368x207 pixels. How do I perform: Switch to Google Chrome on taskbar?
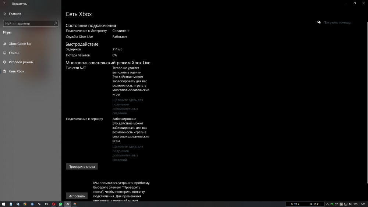(x=75, y=204)
